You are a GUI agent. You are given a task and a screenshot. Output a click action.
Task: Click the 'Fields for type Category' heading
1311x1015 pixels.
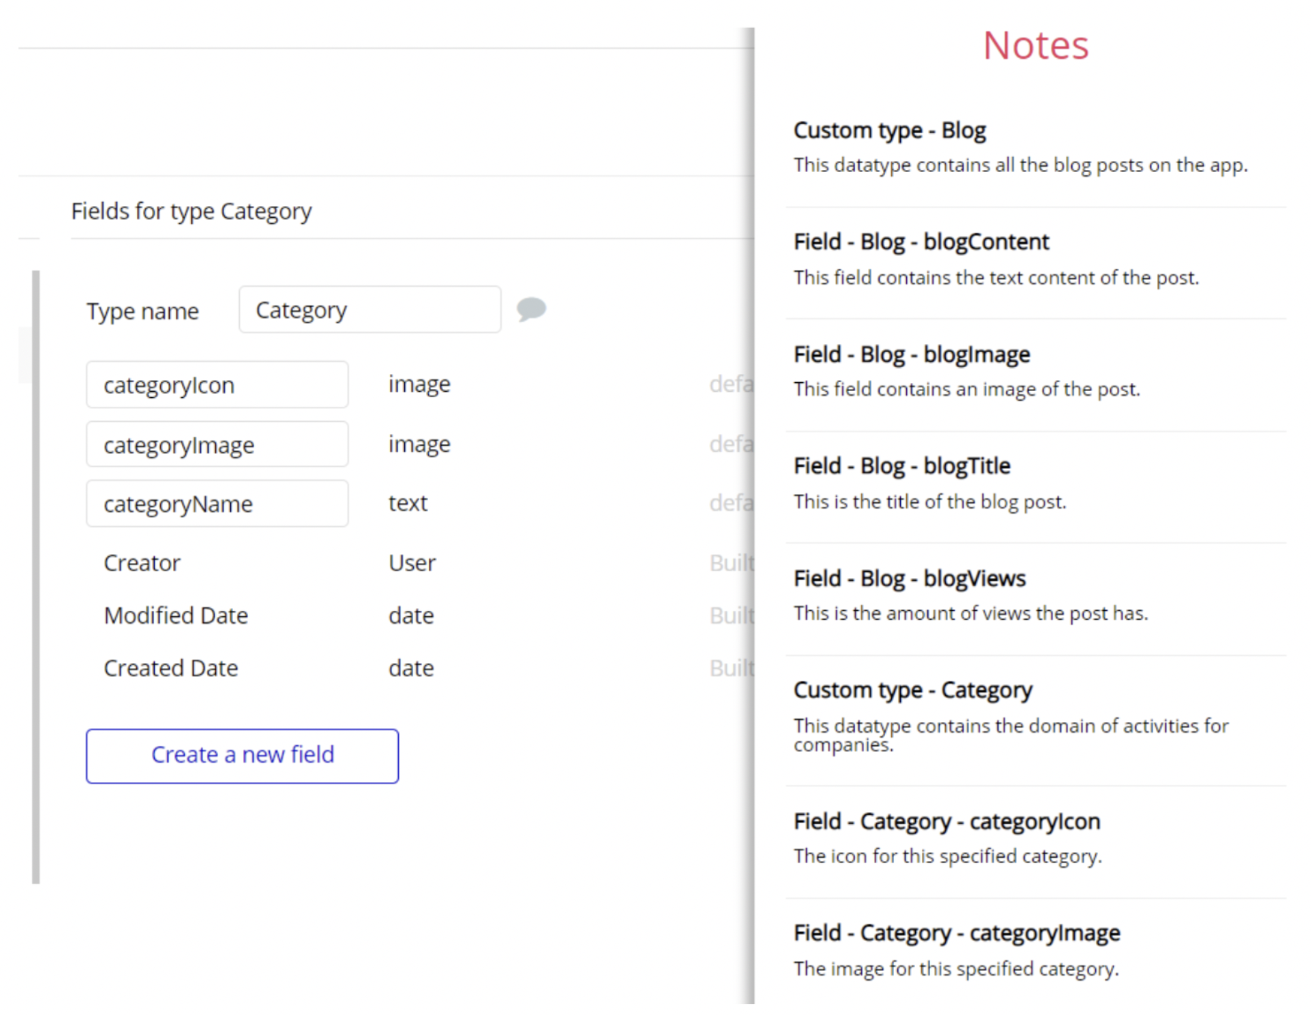coord(191,211)
